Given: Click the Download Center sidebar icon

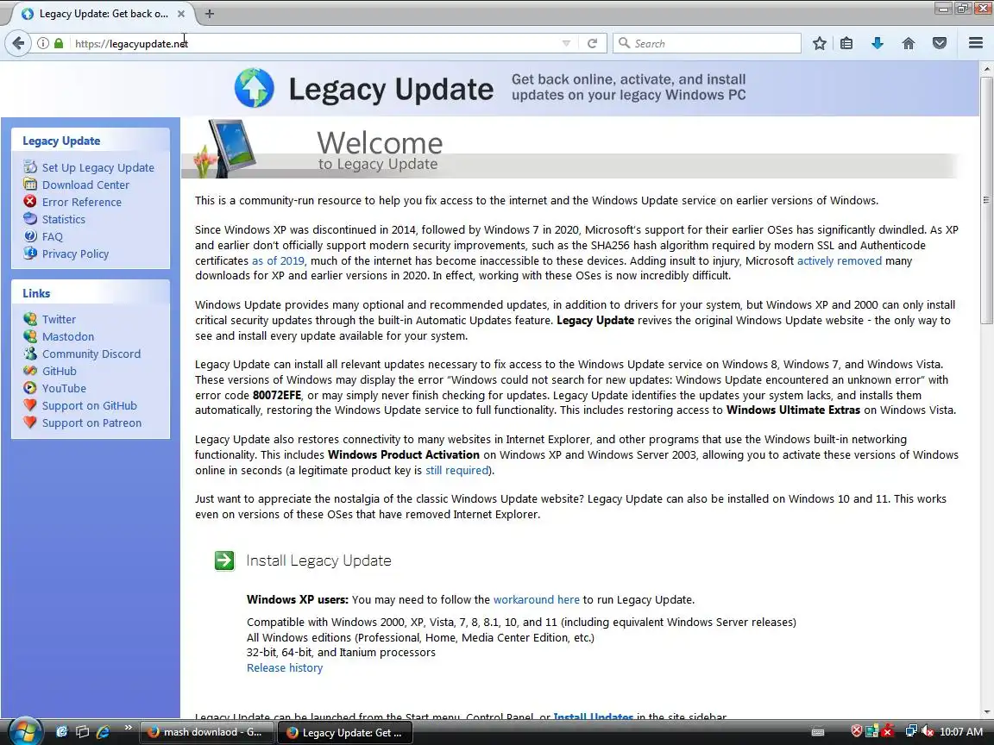Looking at the screenshot, I should click(x=30, y=184).
